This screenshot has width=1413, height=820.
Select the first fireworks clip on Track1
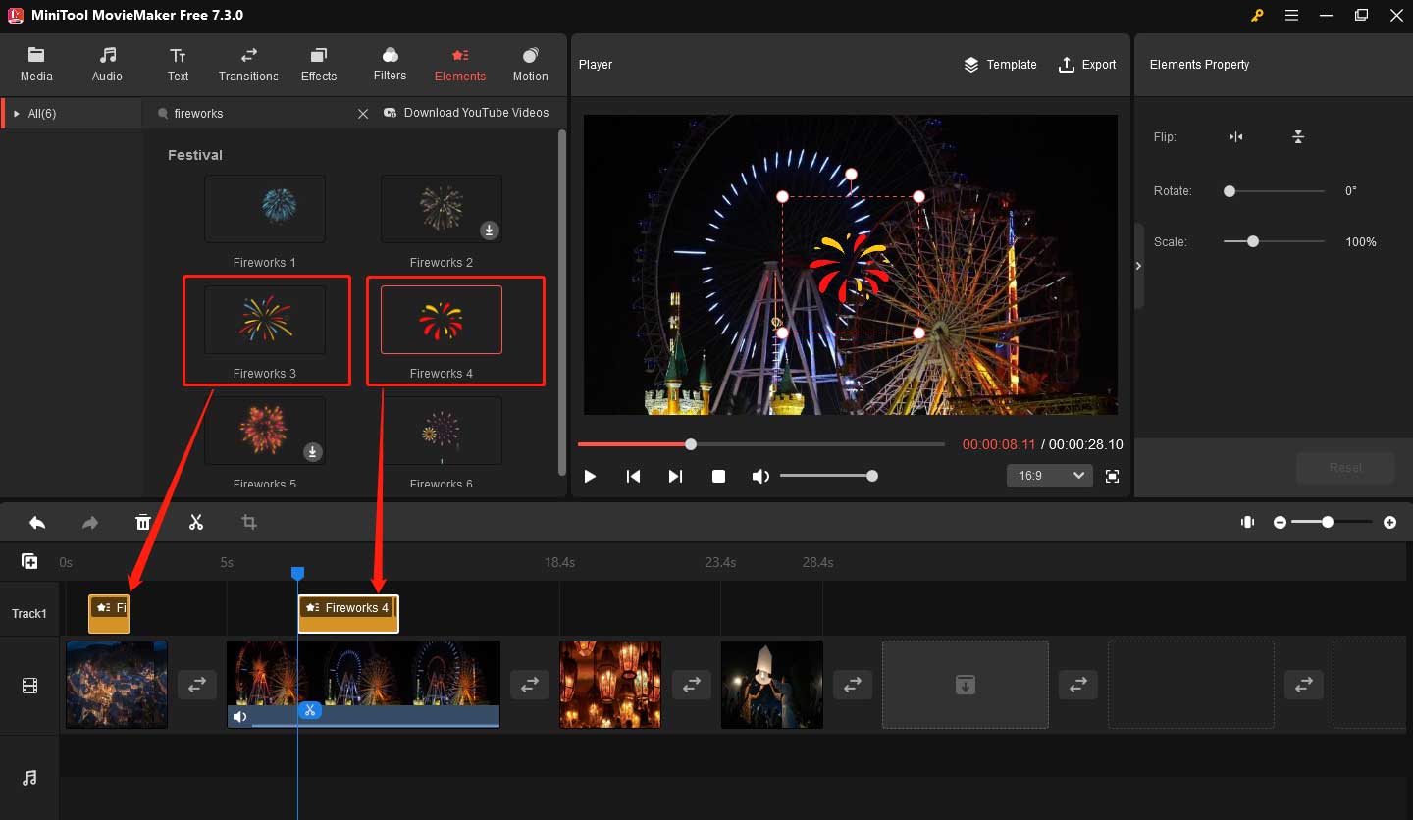tap(109, 614)
